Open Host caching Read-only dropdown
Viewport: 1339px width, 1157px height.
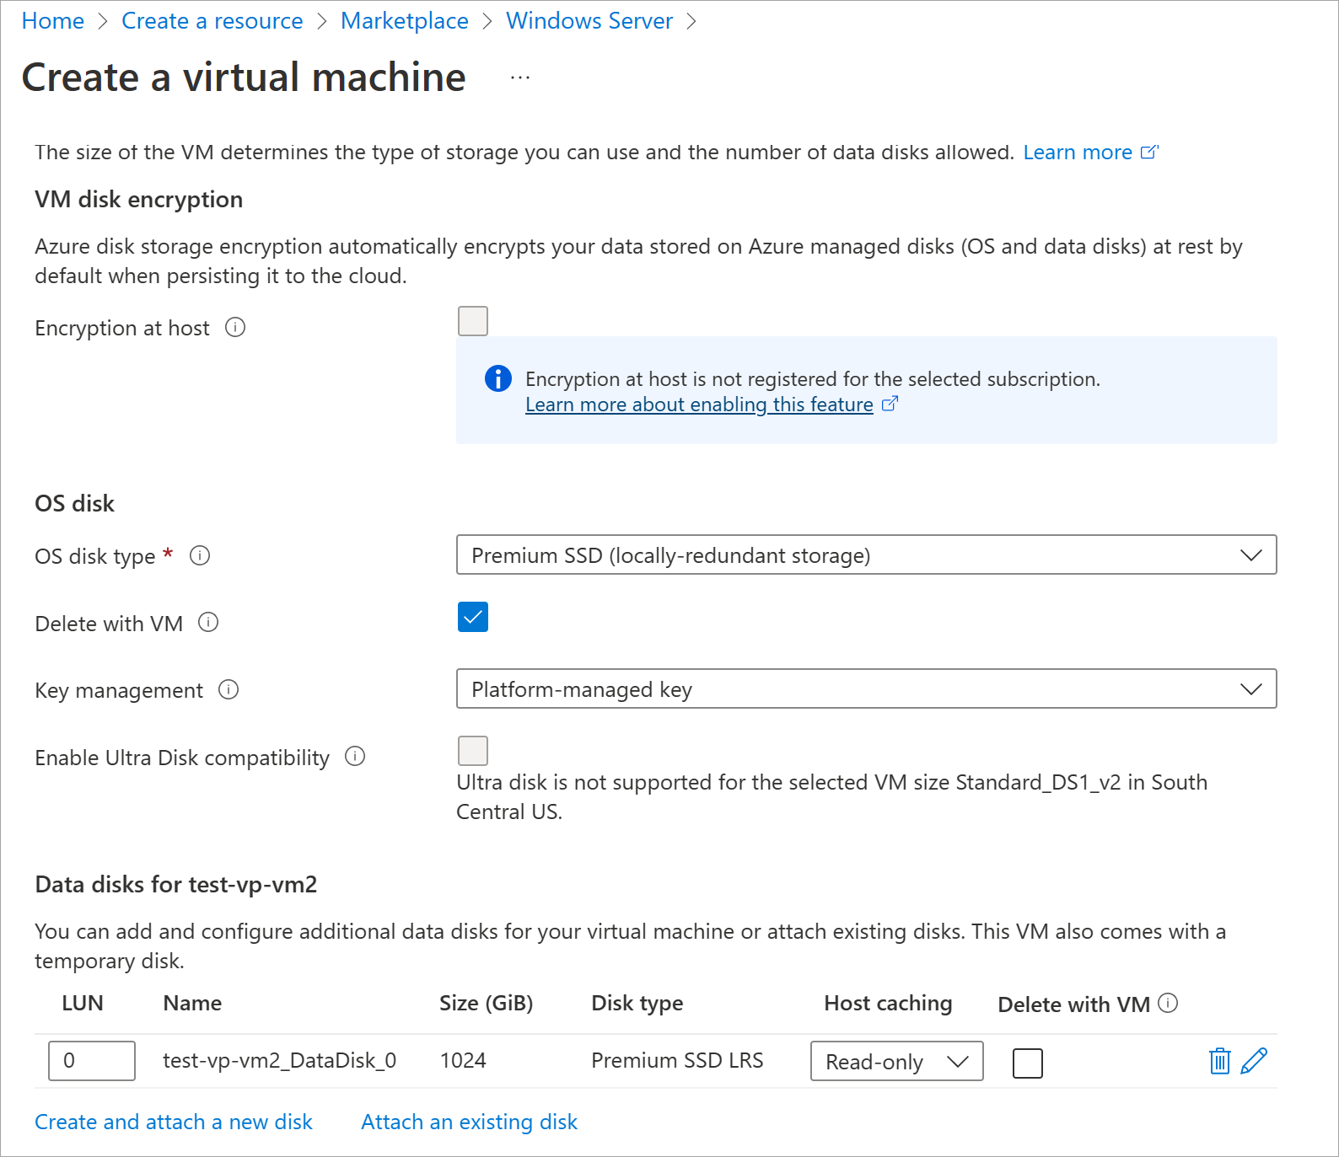tap(897, 1061)
